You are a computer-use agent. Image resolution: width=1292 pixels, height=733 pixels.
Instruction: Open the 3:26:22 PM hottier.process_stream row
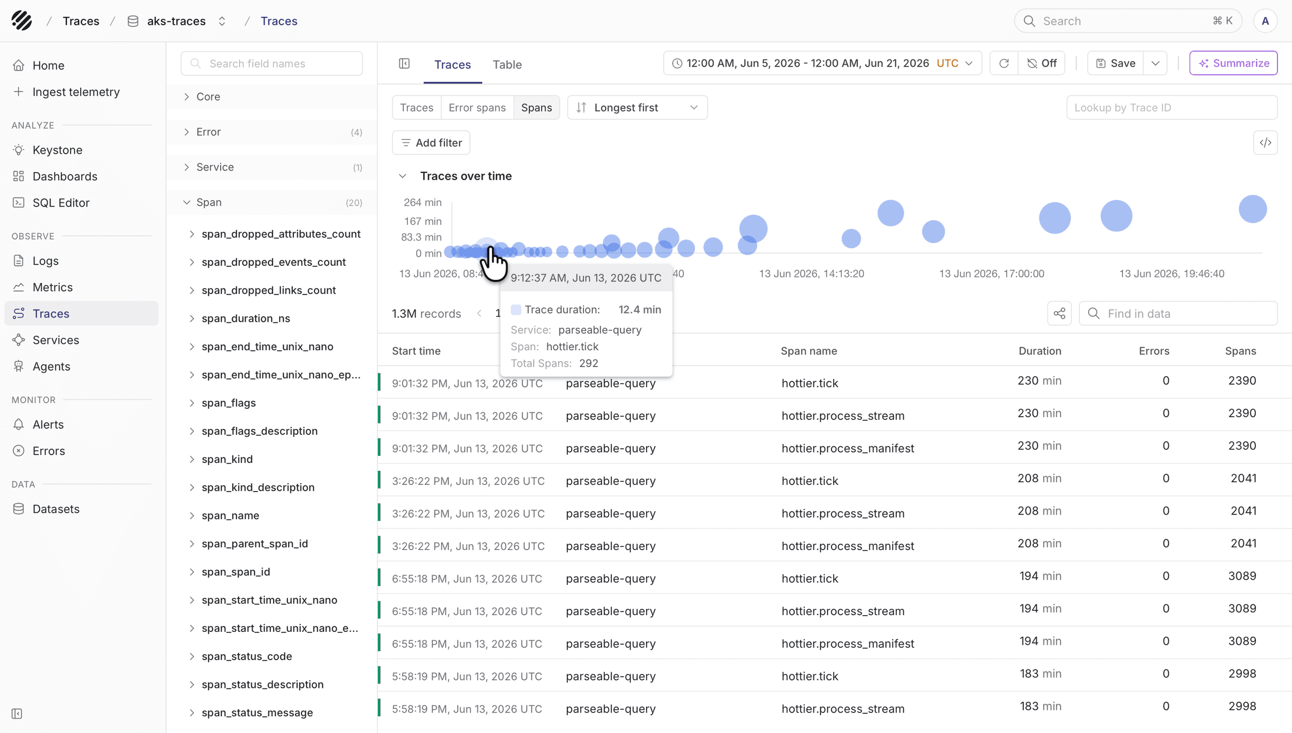(834, 513)
